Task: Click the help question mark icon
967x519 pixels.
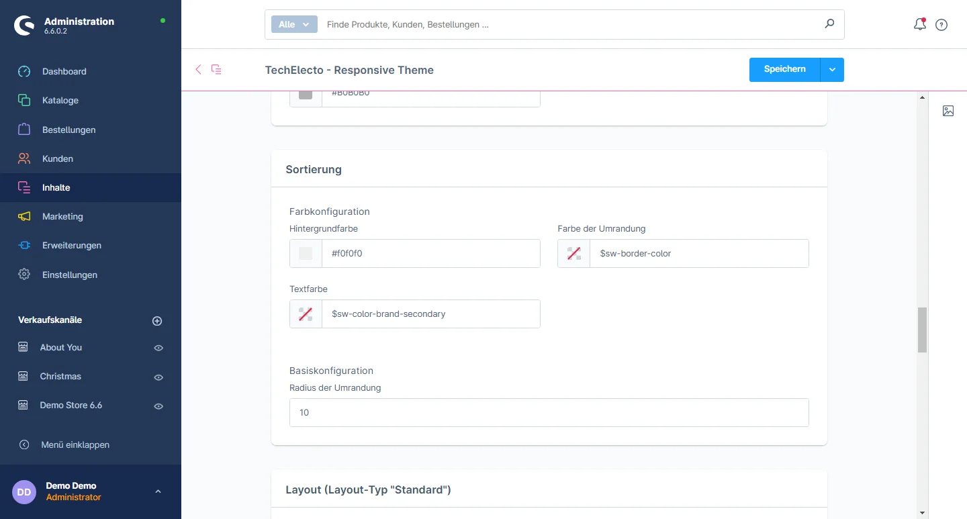Action: [941, 25]
